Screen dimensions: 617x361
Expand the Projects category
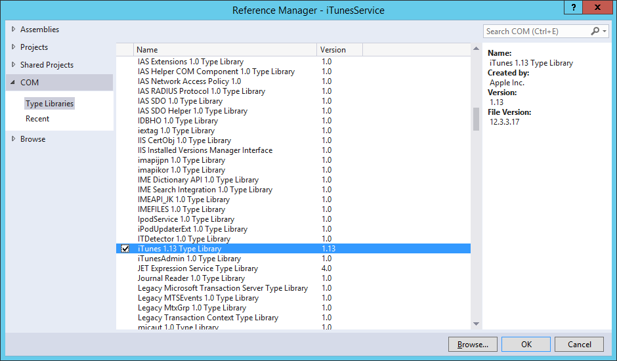click(x=14, y=47)
